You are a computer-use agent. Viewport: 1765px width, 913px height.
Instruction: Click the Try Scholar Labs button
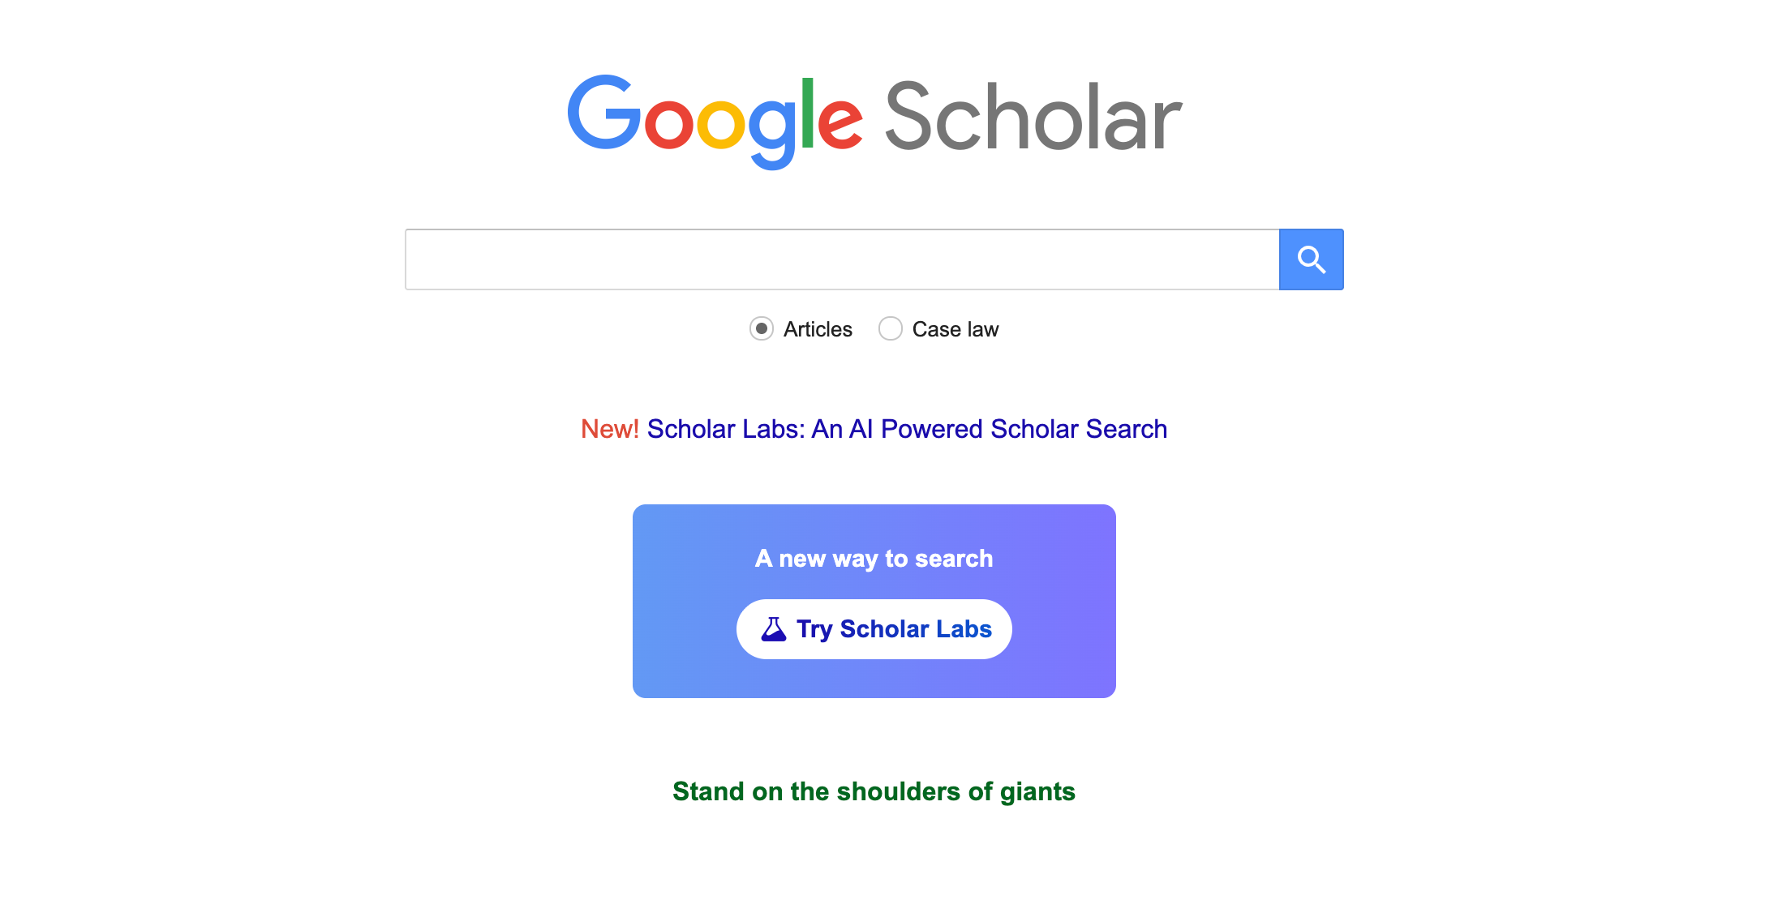tap(874, 628)
